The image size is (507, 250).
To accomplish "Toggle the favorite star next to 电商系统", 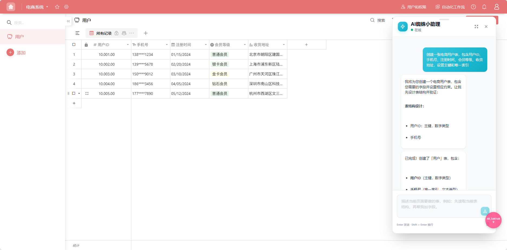I will [x=57, y=7].
